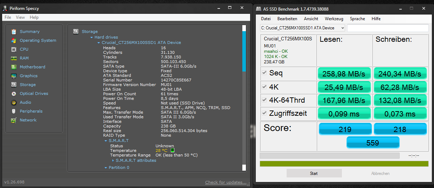Click the Graphics monitor icon in sidebar
This screenshot has height=188, width=434.
[x=14, y=76]
